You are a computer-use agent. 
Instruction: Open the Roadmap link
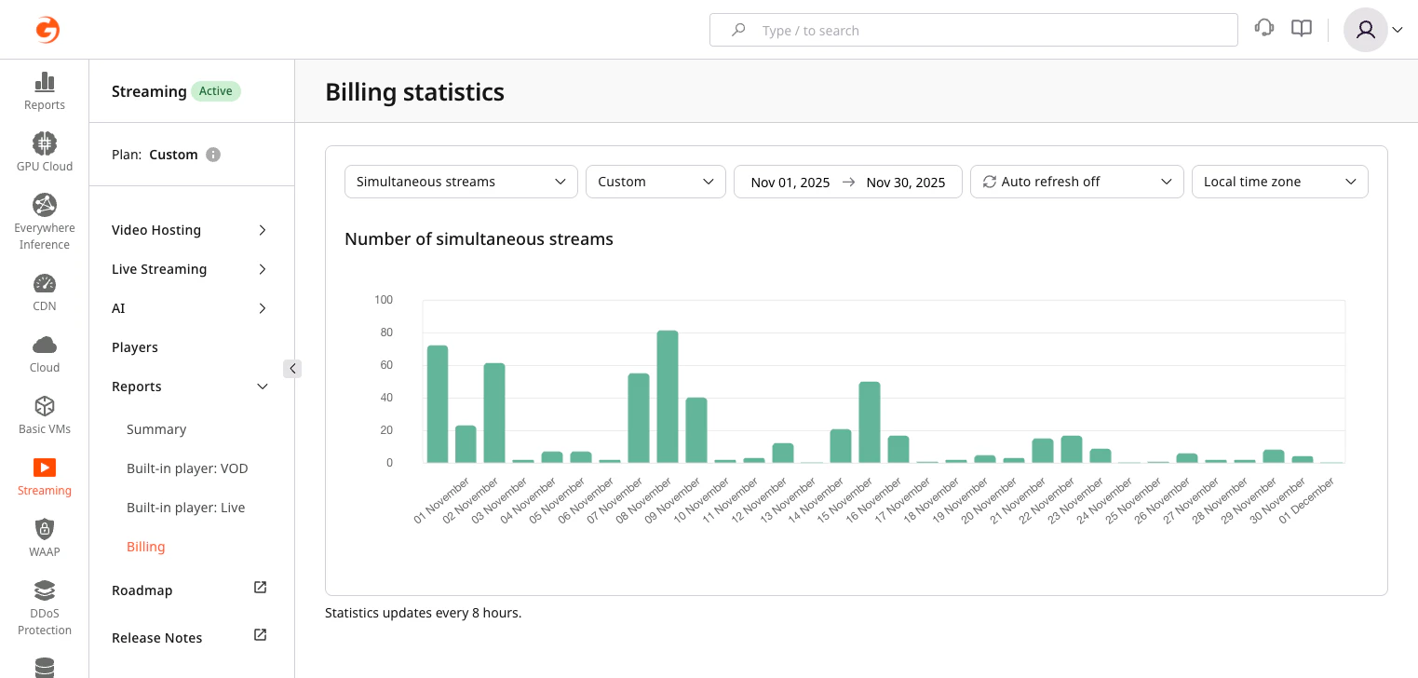(x=142, y=590)
